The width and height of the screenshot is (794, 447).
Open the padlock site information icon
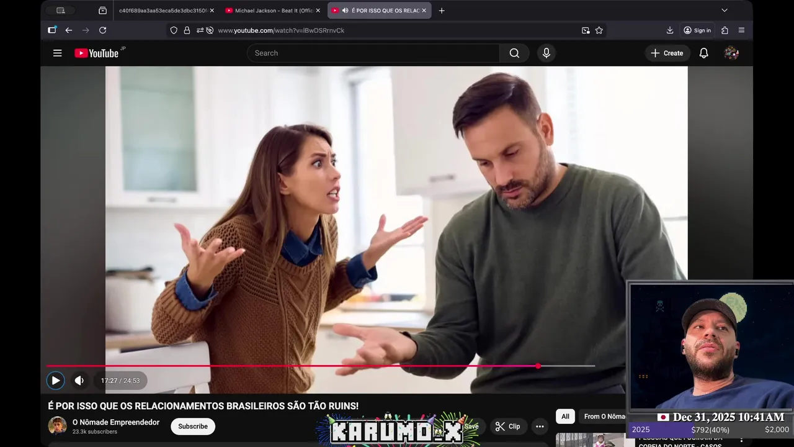(x=187, y=30)
